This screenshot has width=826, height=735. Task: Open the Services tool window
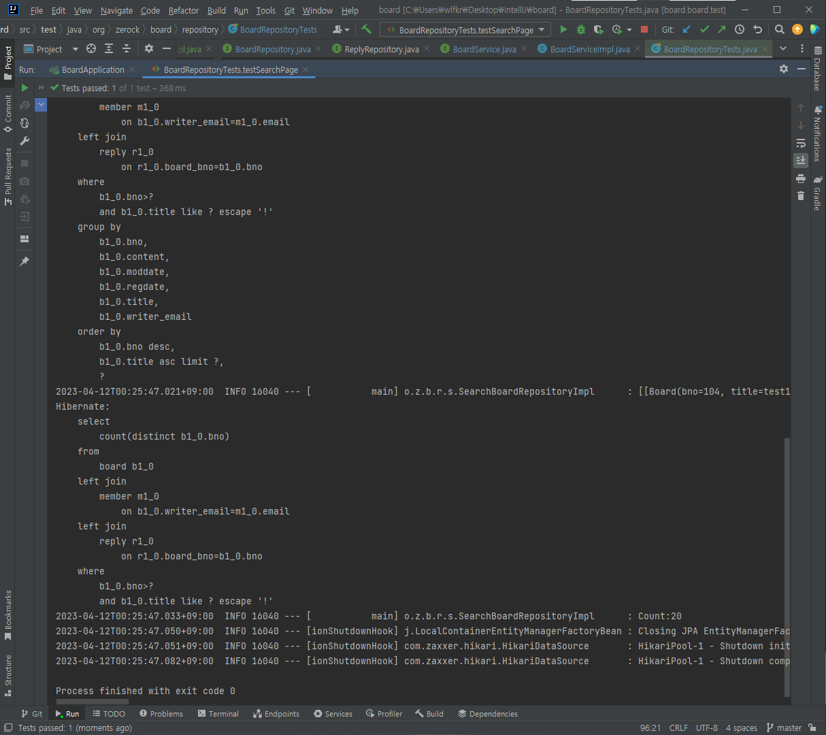(x=333, y=714)
